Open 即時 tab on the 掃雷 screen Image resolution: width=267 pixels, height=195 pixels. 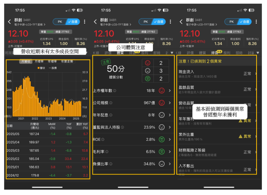tap(239, 53)
